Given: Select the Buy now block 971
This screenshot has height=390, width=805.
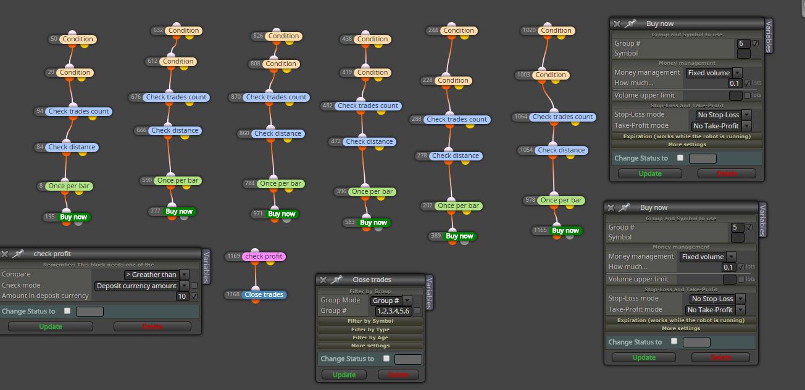Looking at the screenshot, I should coord(282,214).
